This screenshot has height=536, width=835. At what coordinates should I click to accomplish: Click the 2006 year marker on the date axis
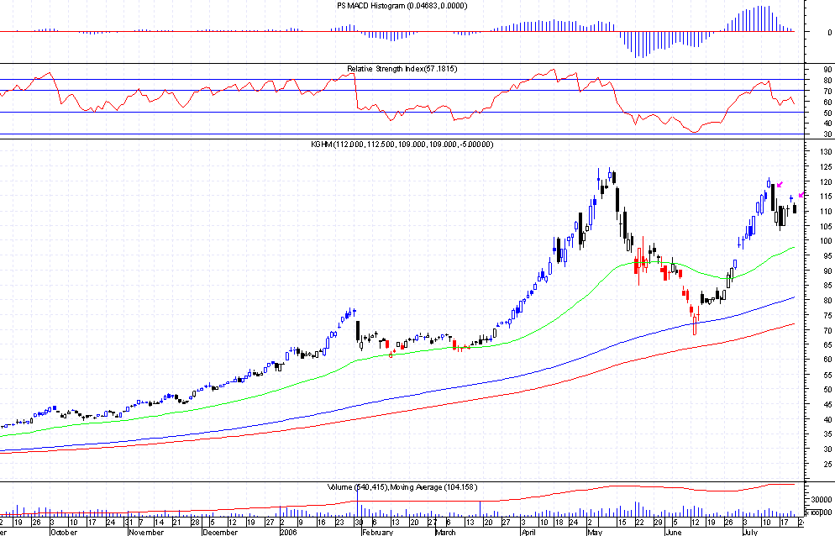click(288, 531)
